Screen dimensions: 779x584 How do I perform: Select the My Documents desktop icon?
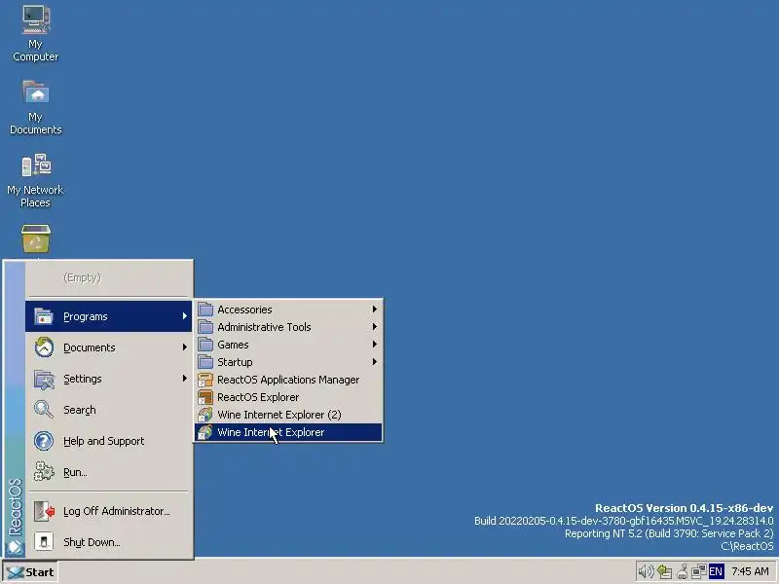[x=36, y=91]
